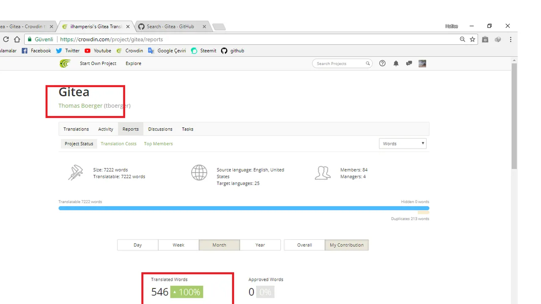Open Thomas Boerger profile link
The height and width of the screenshot is (304, 541).
click(80, 106)
